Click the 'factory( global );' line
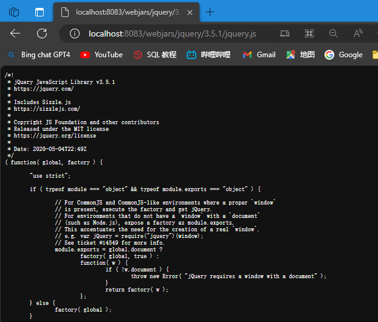Viewport: 378px width, 322px height. (83, 310)
